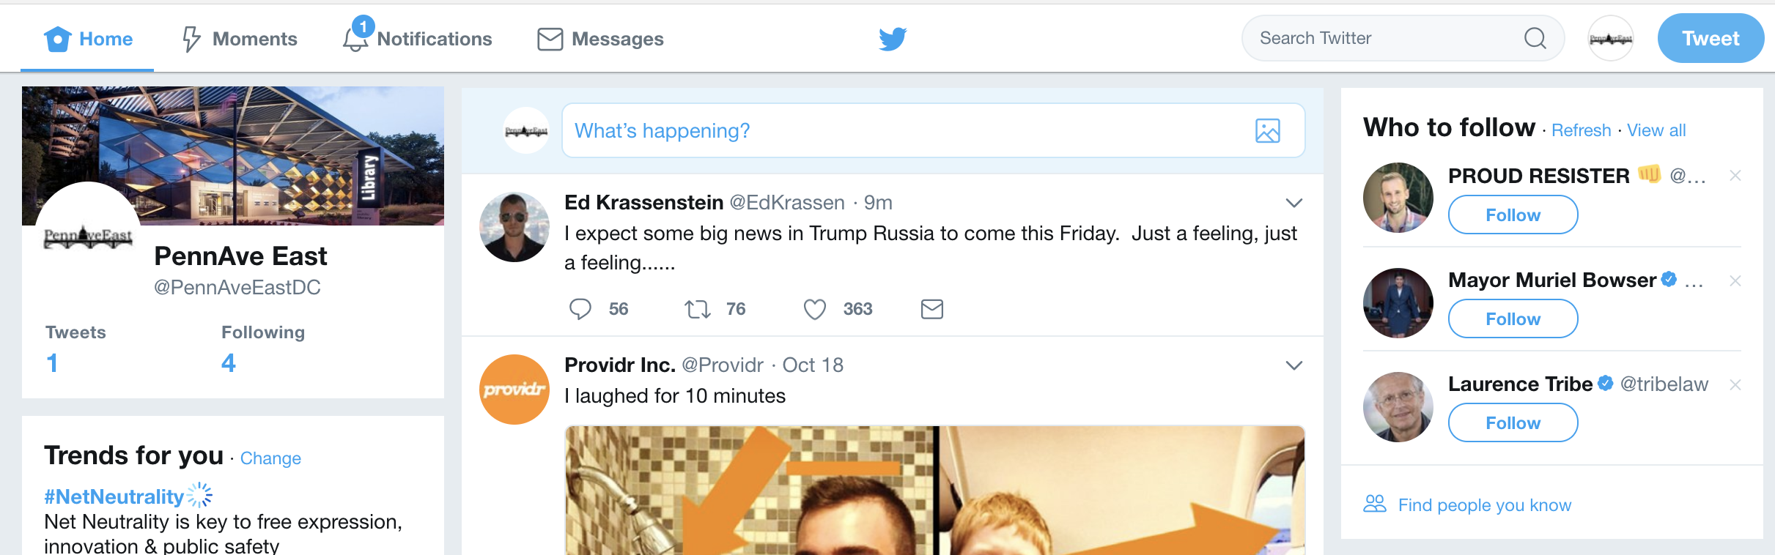Screen dimensions: 1775x555
Task: Add a photo to the tweet
Action: pyautogui.click(x=1267, y=130)
